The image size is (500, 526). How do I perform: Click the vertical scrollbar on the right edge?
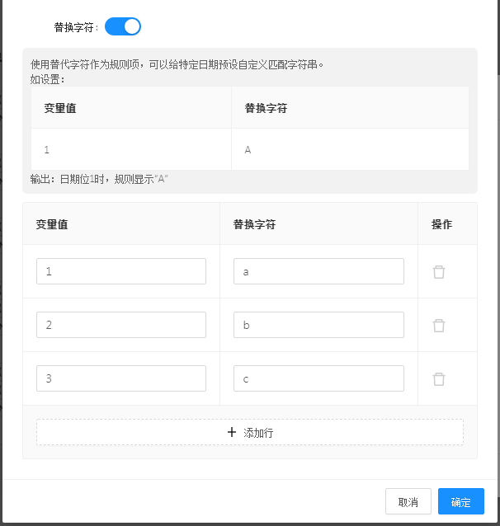pos(498,37)
